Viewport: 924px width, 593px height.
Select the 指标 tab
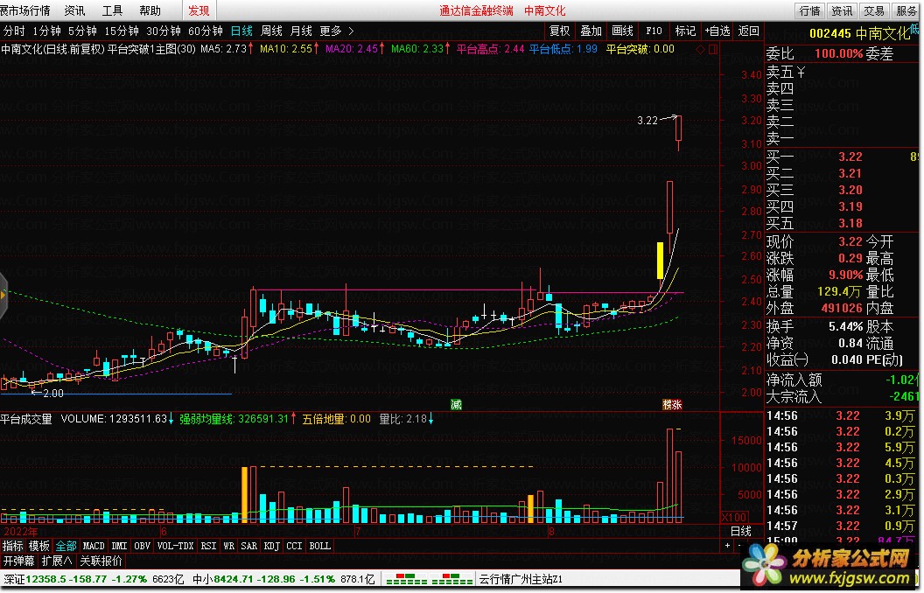coord(13,546)
